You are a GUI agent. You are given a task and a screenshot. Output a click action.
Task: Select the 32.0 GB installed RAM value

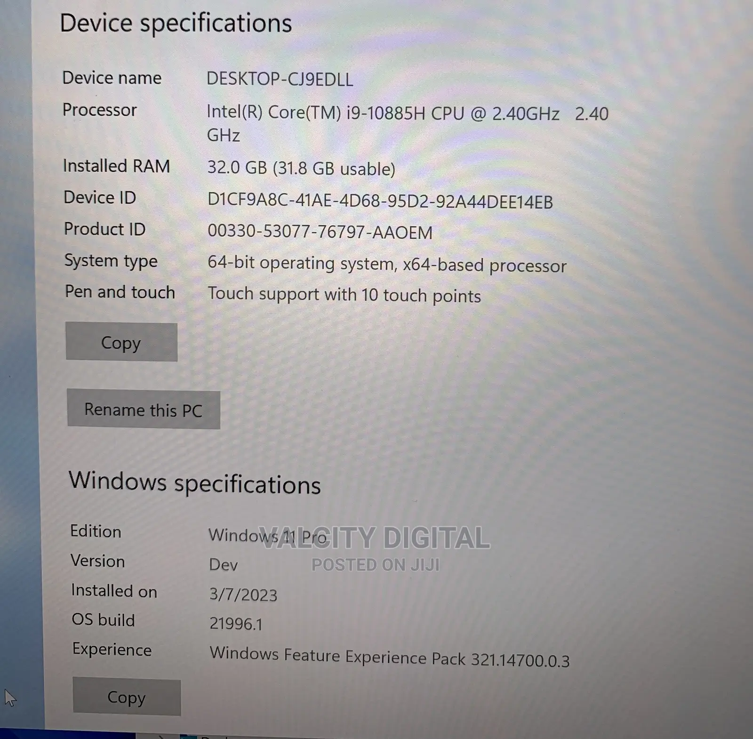click(x=301, y=168)
